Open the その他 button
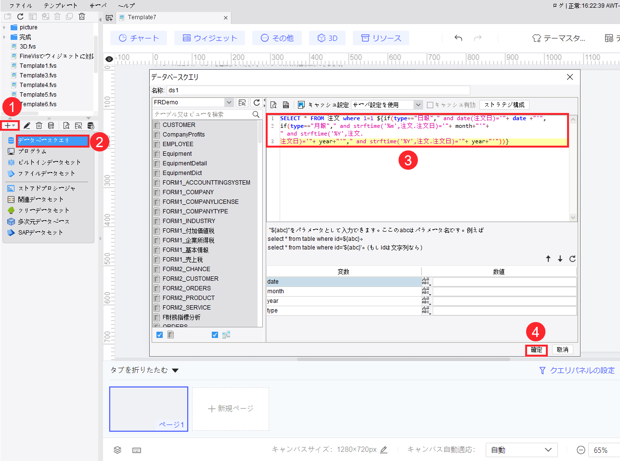The image size is (620, 461). [277, 38]
